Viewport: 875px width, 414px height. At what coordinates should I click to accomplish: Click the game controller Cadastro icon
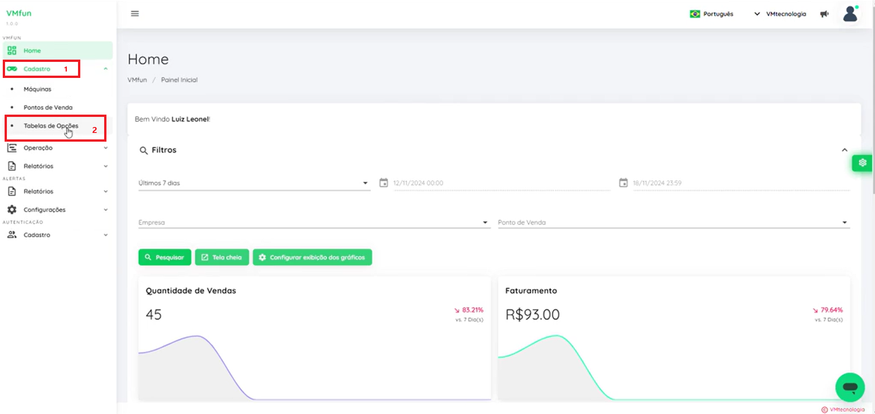point(12,69)
